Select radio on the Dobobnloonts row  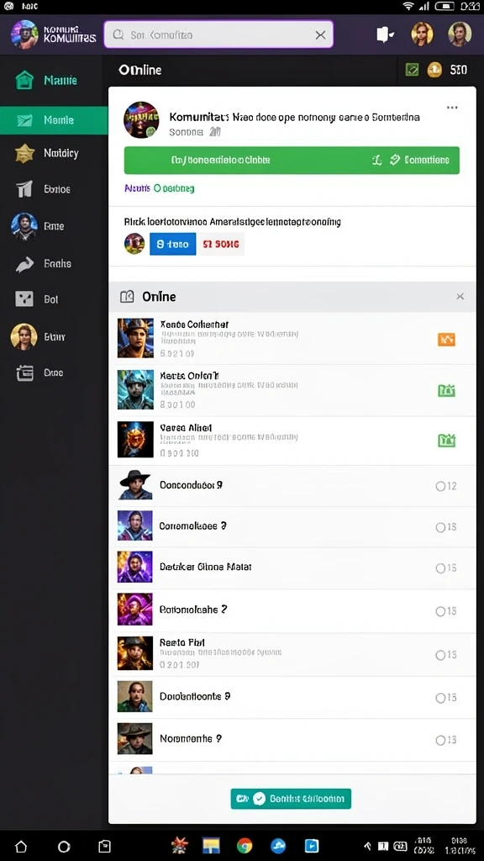point(440,698)
